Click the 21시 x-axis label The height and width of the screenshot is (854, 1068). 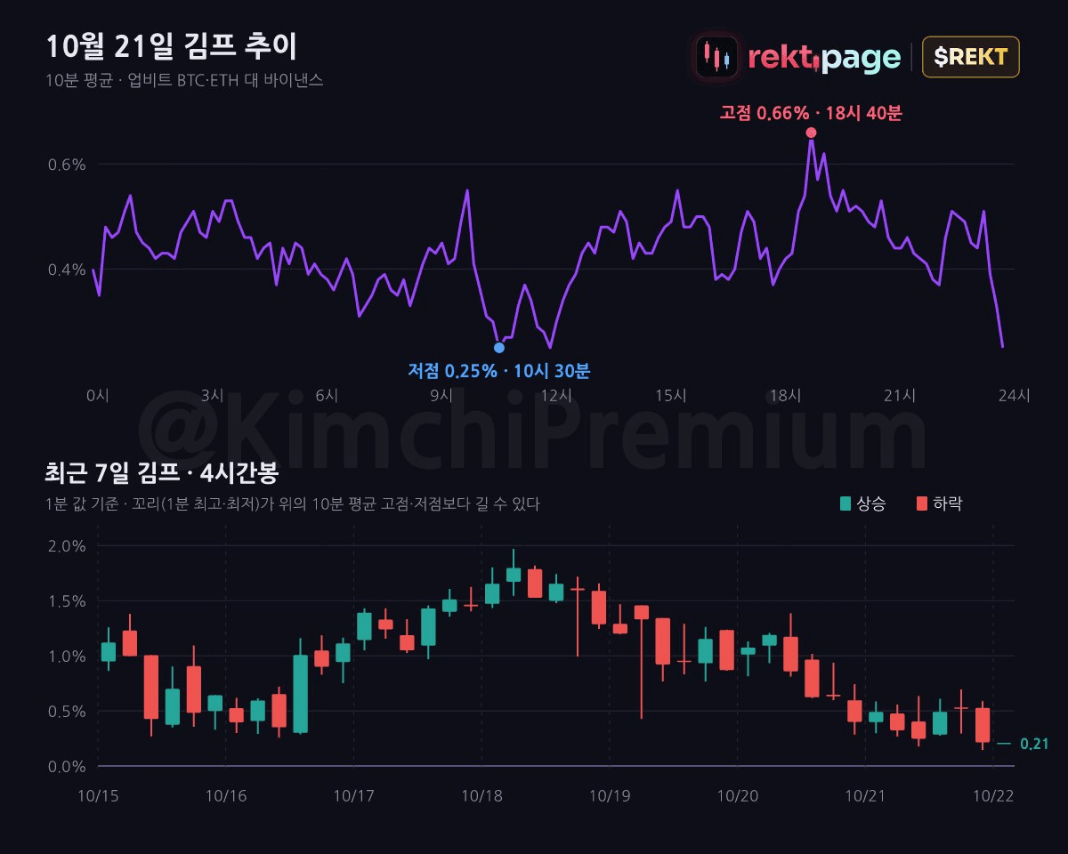tap(900, 396)
